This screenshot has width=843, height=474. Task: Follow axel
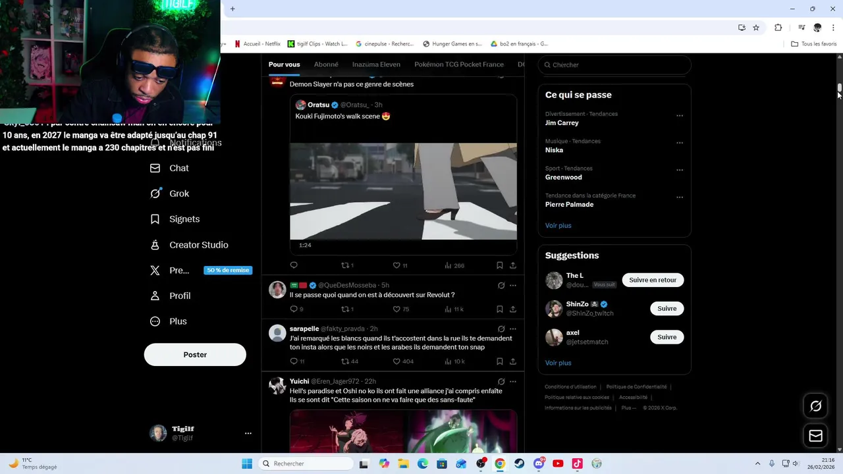666,337
